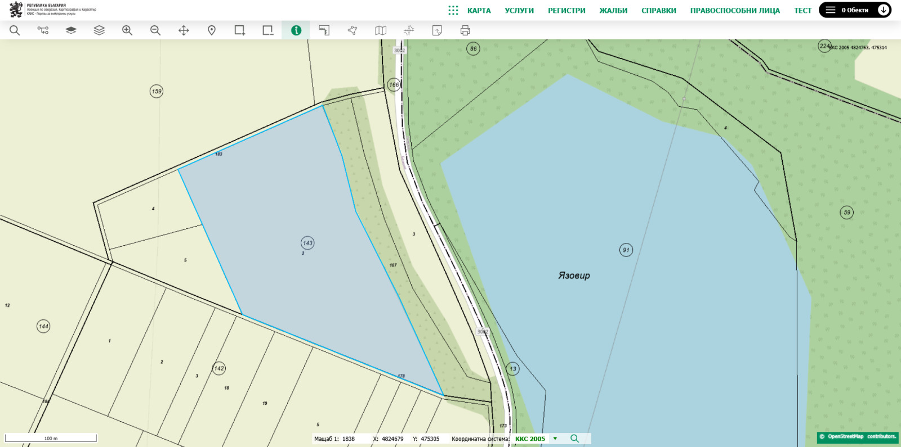The image size is (901, 447).
Task: Toggle the add-to-selection rectangle tool
Action: point(240,30)
